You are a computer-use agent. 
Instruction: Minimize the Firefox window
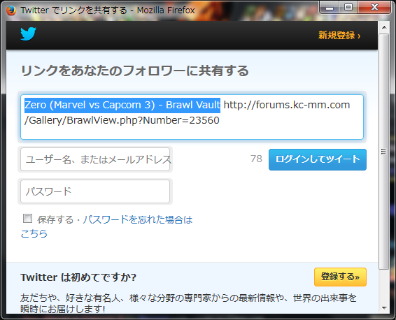[330, 7]
